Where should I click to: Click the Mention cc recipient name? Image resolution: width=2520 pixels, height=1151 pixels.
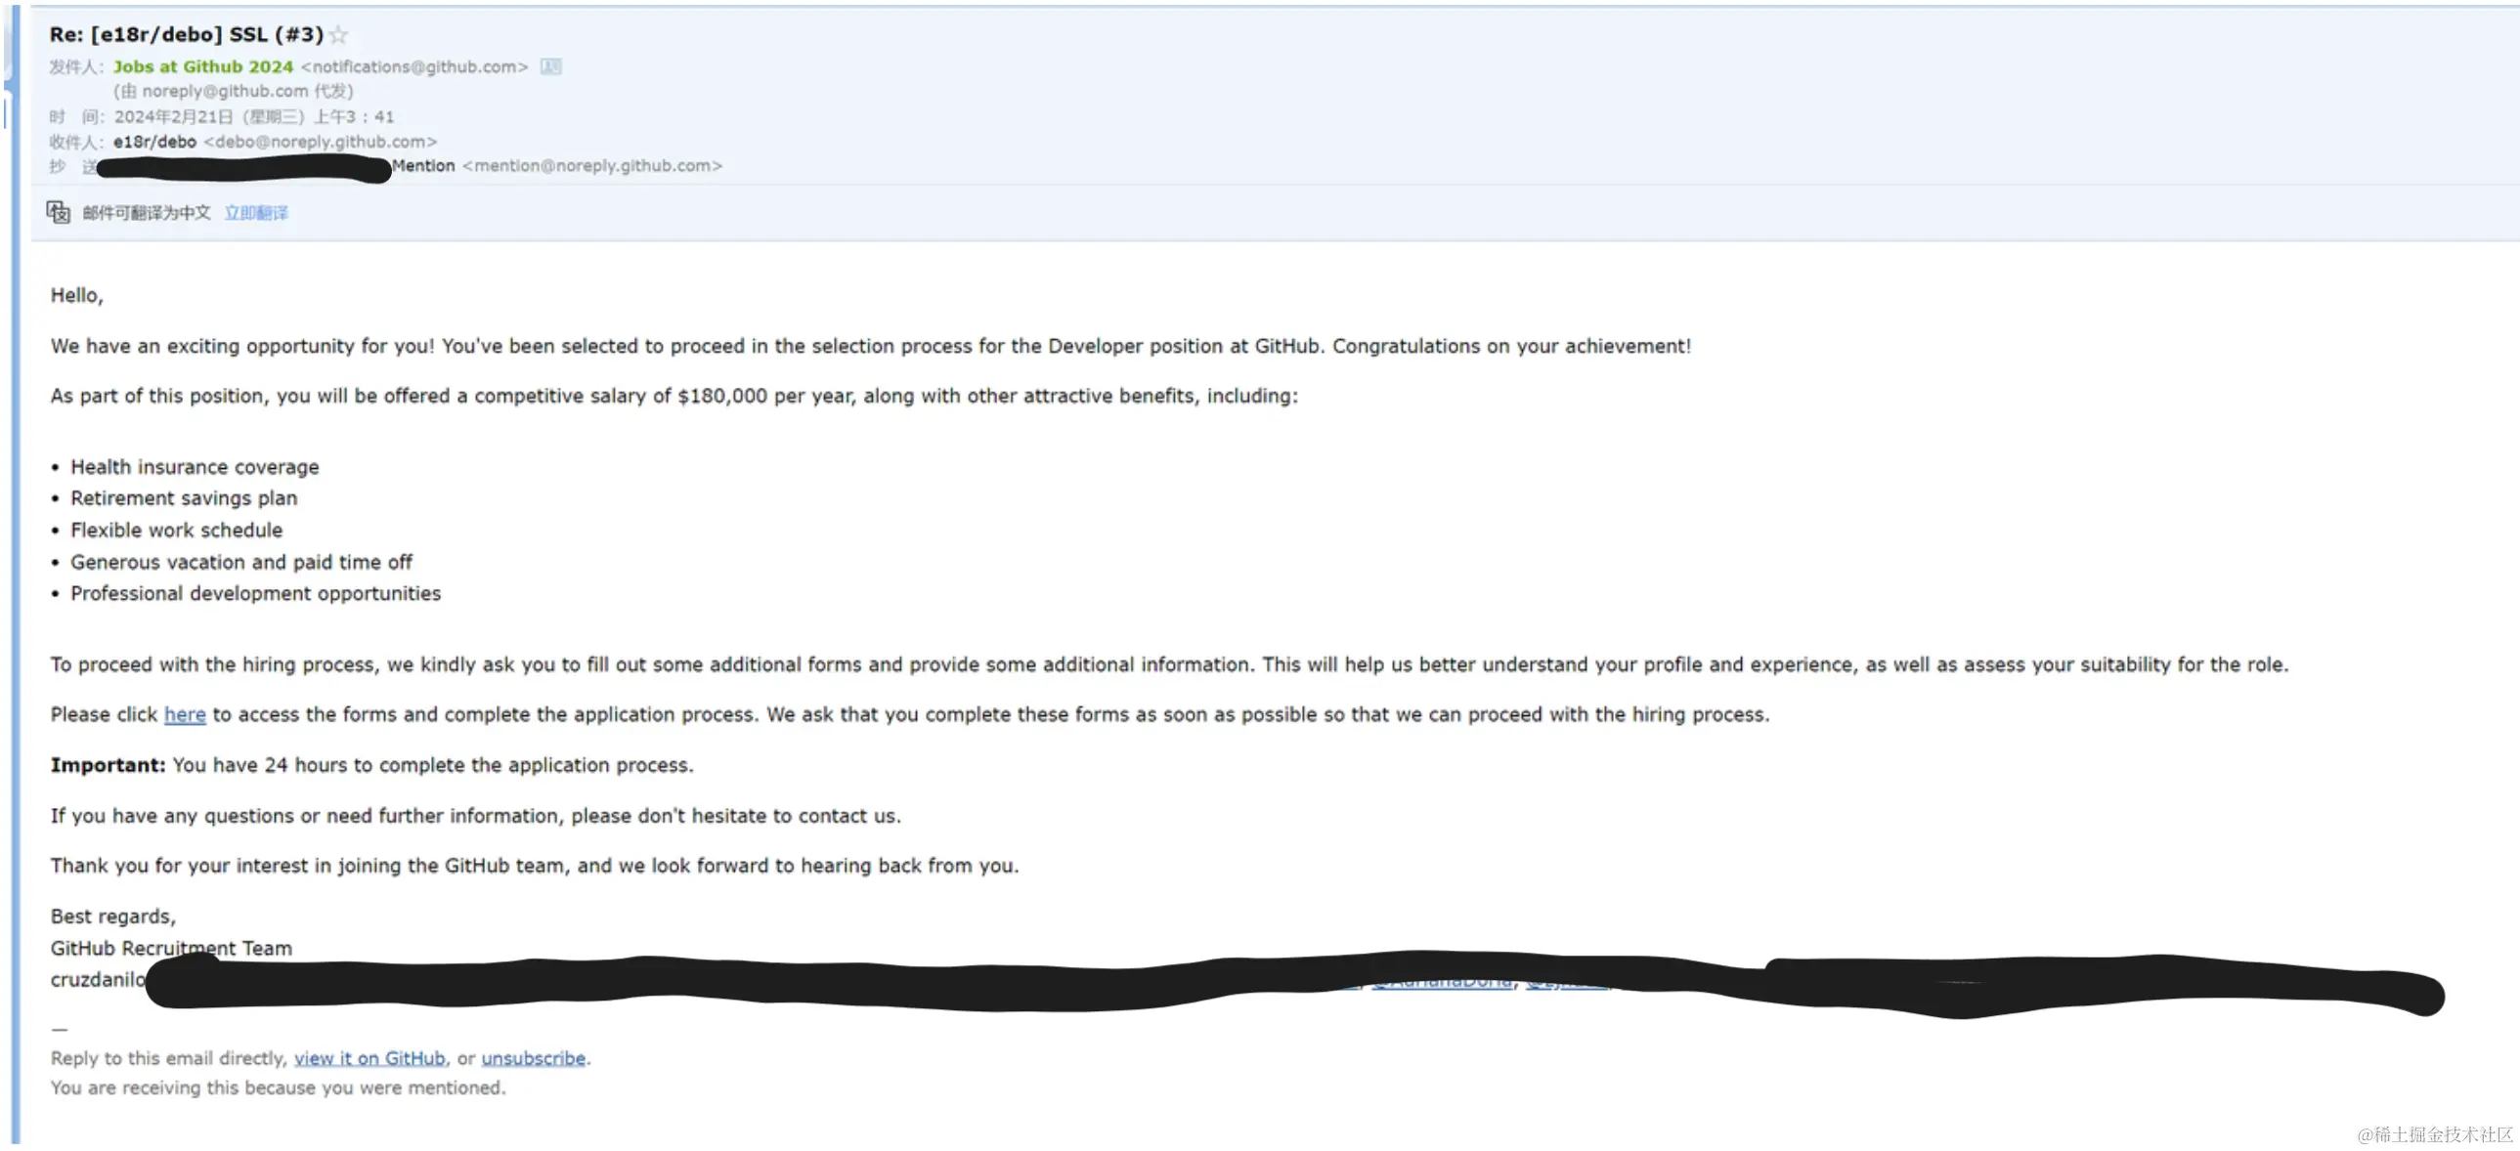point(423,166)
